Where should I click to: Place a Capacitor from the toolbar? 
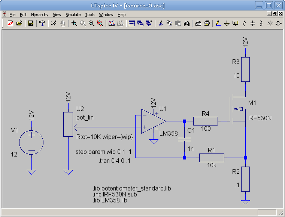tap(253, 24)
